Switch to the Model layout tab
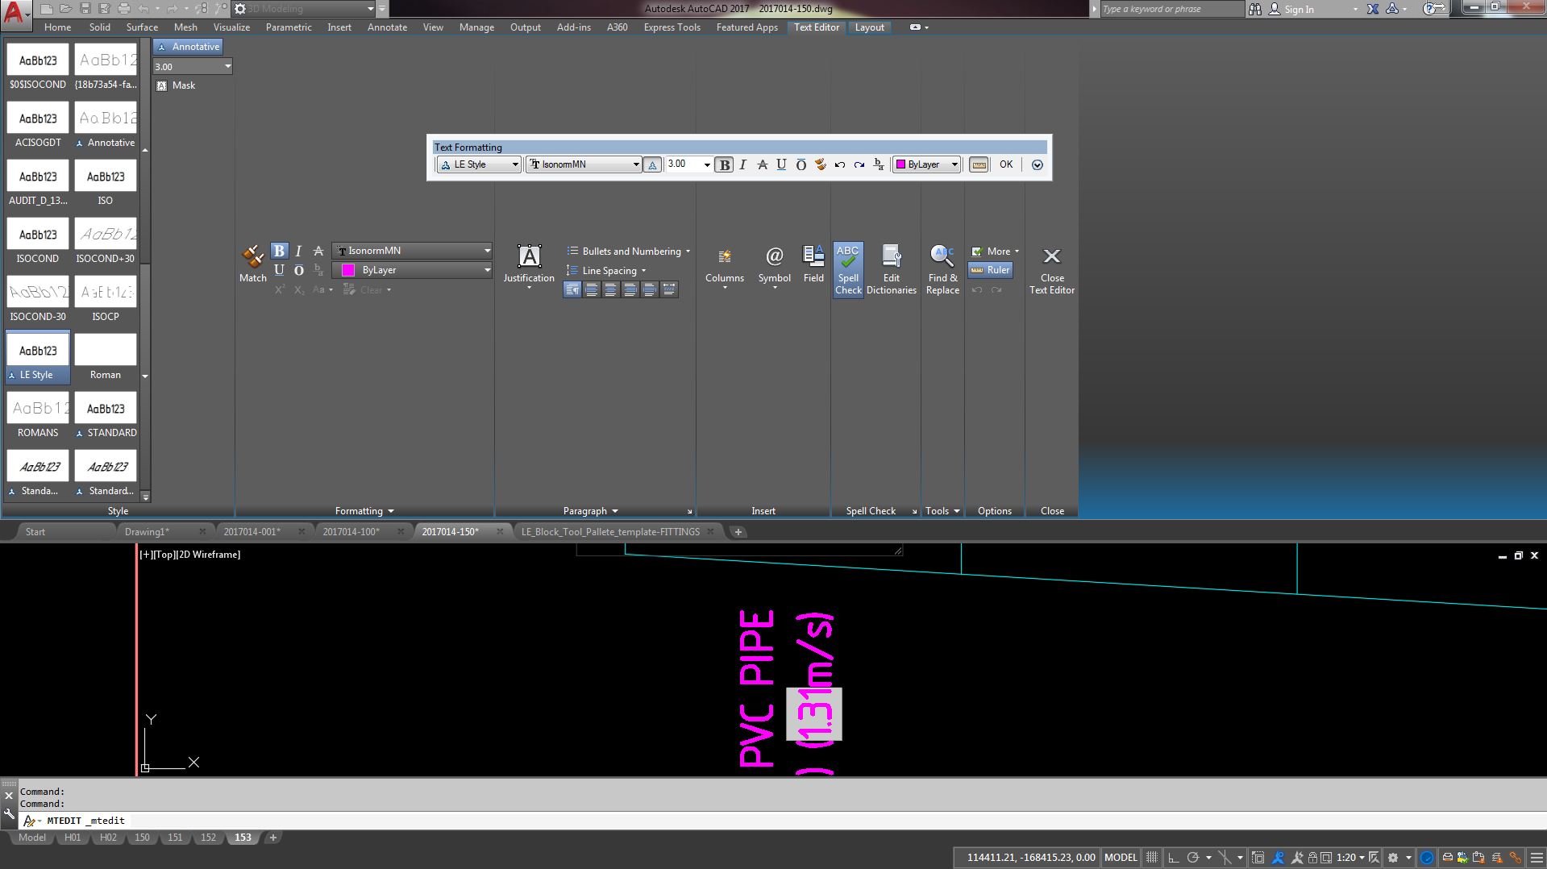This screenshot has width=1547, height=869. tap(32, 838)
